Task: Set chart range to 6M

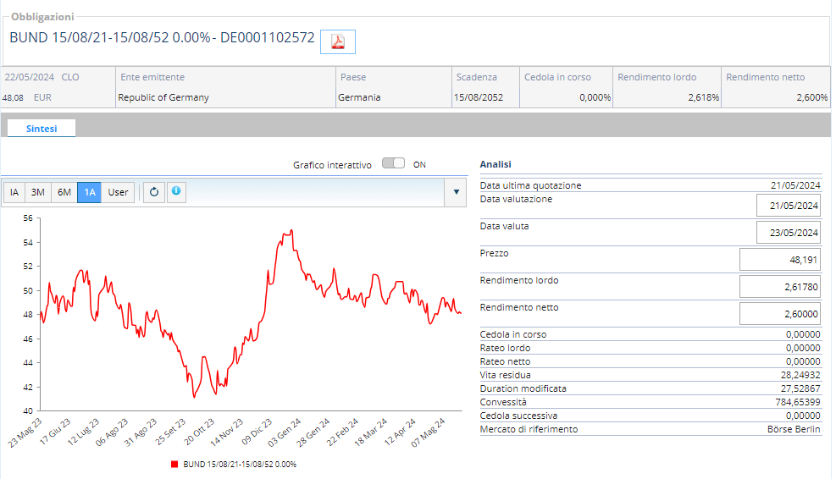Action: coord(64,192)
